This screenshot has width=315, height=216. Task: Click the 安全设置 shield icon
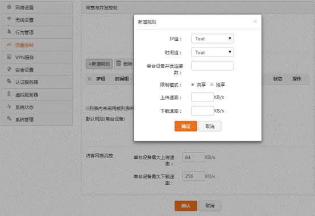click(x=9, y=69)
